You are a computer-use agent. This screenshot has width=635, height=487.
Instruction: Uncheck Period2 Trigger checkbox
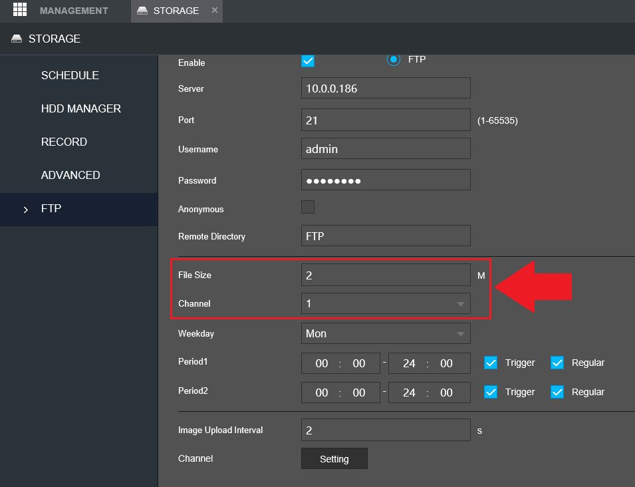coord(491,392)
